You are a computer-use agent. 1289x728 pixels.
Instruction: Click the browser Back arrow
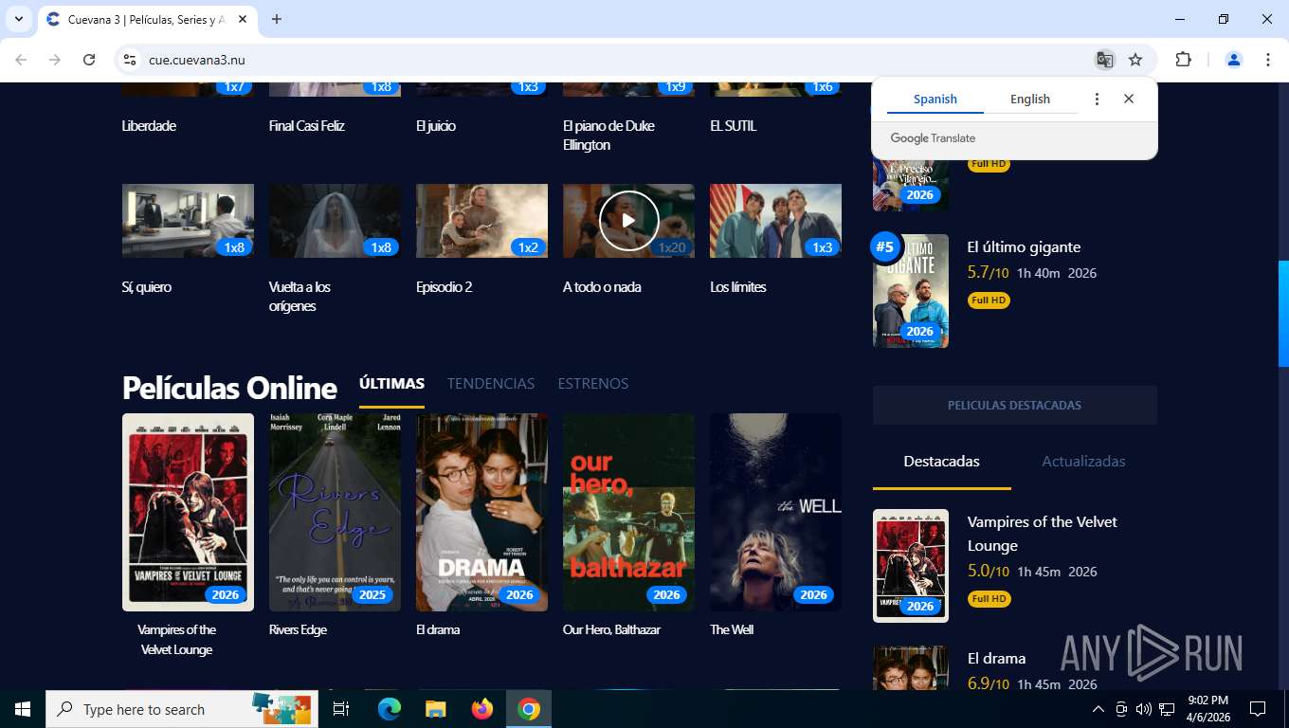click(x=21, y=60)
